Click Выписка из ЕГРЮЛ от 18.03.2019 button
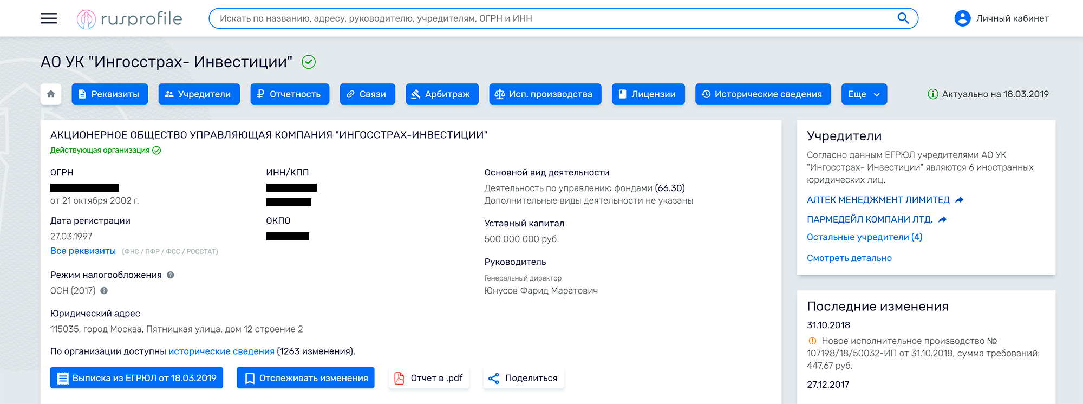This screenshot has height=404, width=1083. (136, 378)
